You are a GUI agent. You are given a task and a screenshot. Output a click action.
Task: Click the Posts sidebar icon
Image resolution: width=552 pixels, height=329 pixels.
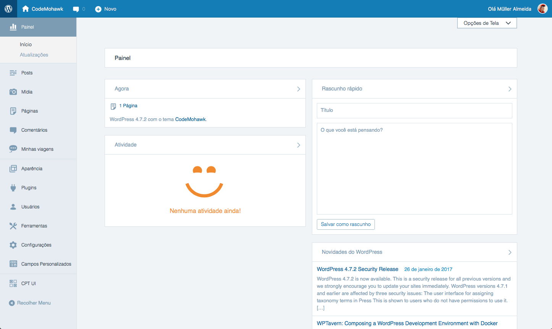point(13,73)
